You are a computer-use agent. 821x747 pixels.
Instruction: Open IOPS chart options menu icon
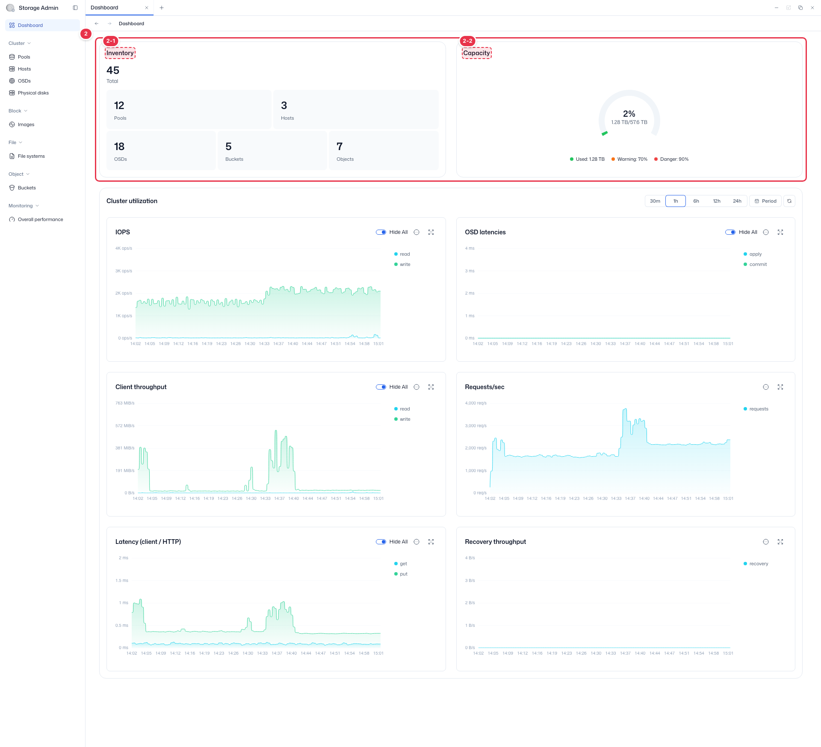point(416,232)
